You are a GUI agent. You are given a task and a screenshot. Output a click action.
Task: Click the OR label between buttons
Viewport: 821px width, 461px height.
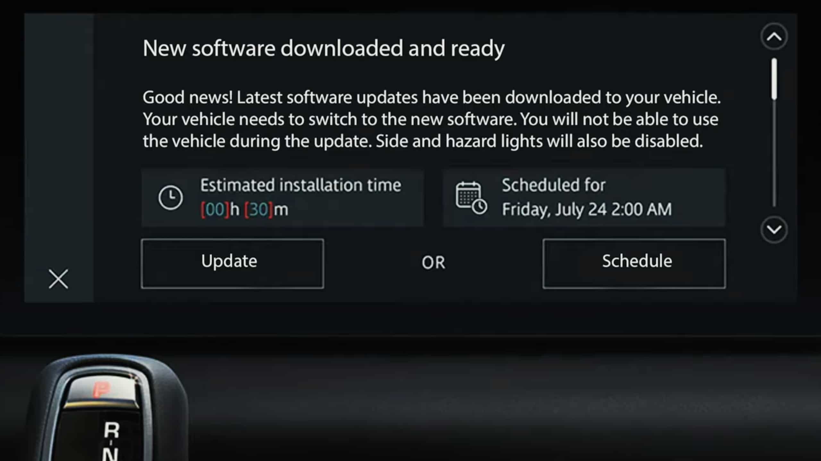click(x=433, y=263)
